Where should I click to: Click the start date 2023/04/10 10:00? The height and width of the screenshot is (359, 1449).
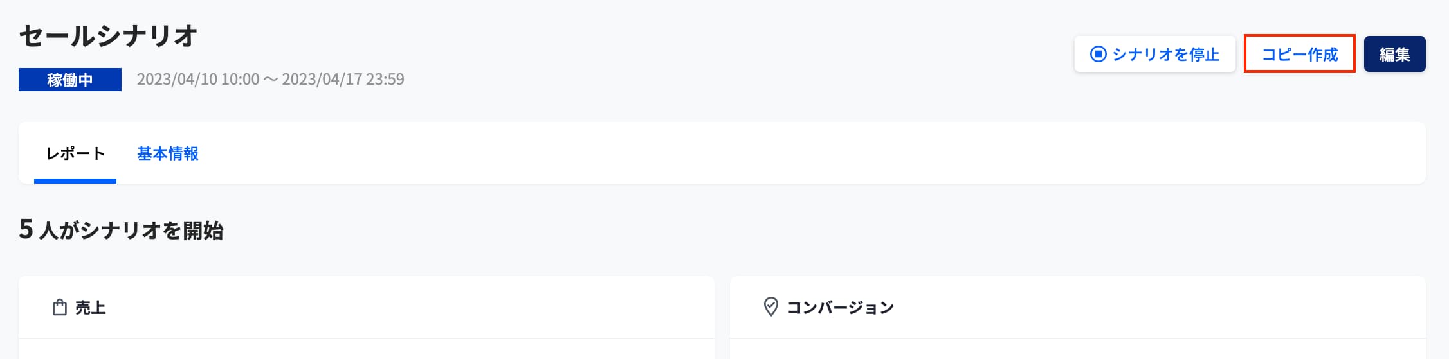pos(198,80)
